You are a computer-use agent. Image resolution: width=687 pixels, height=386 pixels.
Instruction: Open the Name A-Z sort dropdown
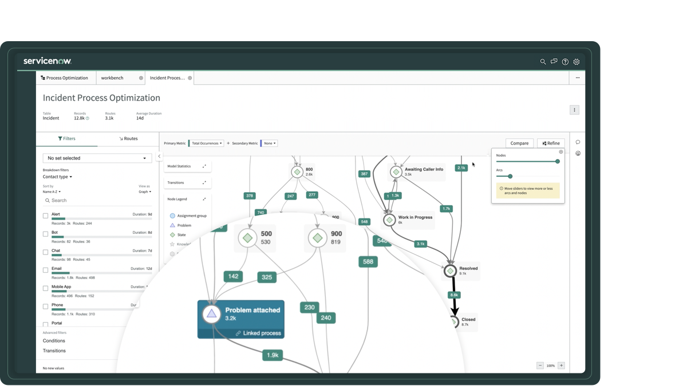tap(52, 192)
